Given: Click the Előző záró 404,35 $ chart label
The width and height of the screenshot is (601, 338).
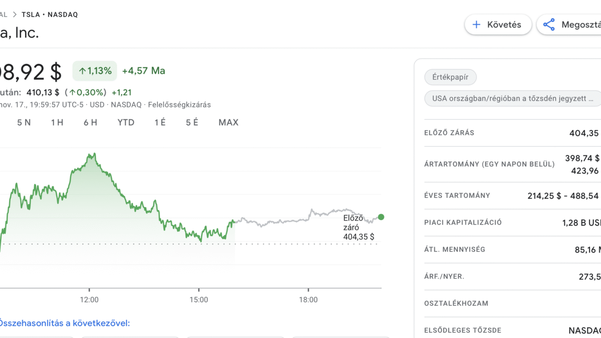Looking at the screenshot, I should coord(358,227).
